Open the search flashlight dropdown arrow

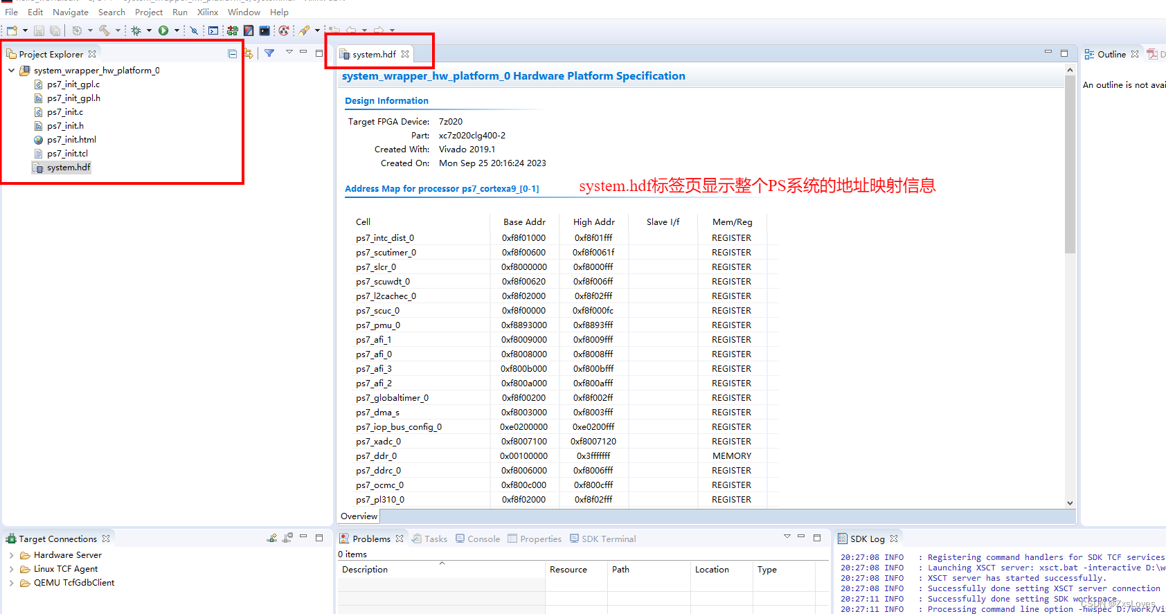point(317,30)
